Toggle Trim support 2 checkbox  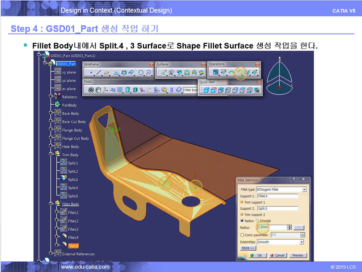(242, 215)
